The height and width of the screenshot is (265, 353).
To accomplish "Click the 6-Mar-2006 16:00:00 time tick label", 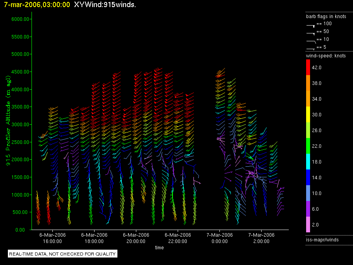I will (x=52, y=238).
